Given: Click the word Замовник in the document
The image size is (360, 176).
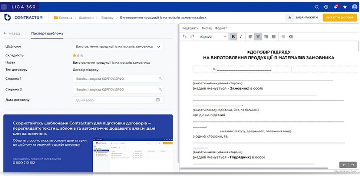Looking at the screenshot, I should click(x=239, y=88).
